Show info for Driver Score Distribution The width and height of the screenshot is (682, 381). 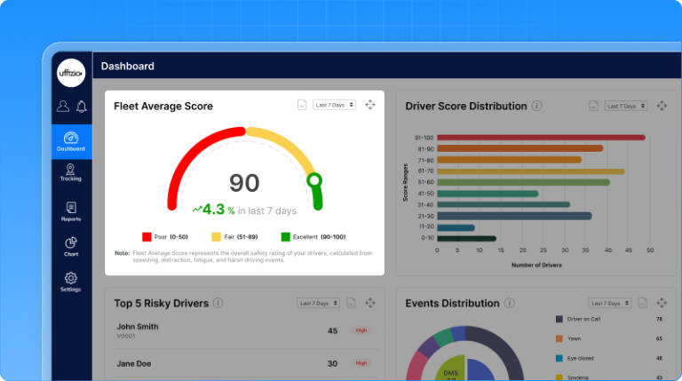click(536, 106)
